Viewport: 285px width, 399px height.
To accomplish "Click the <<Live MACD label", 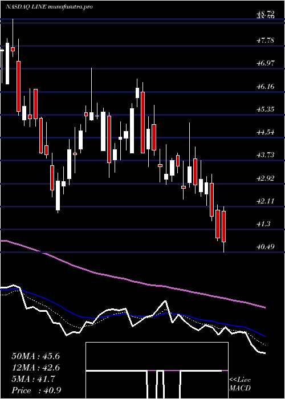I will (240, 384).
